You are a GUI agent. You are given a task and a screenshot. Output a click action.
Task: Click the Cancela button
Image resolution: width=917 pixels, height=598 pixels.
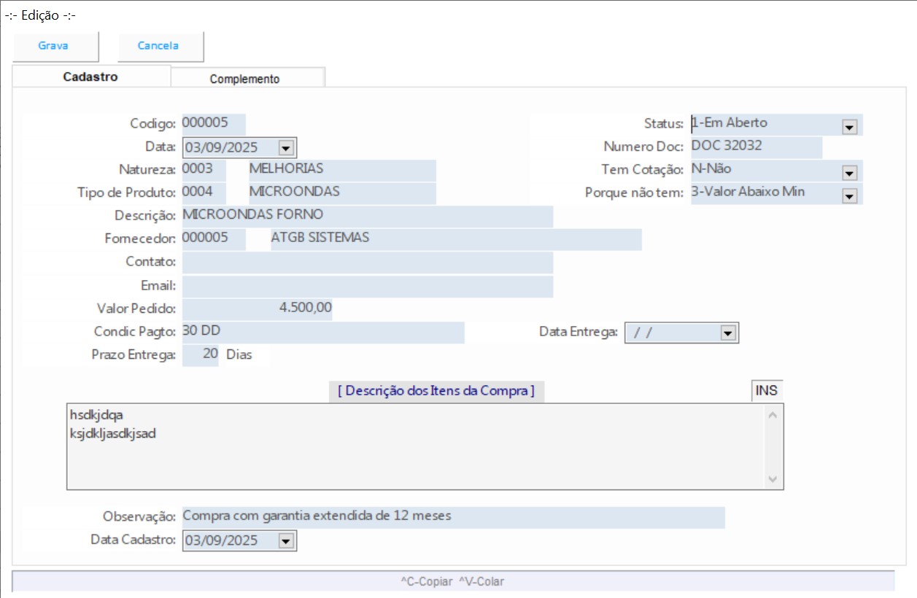(x=158, y=46)
